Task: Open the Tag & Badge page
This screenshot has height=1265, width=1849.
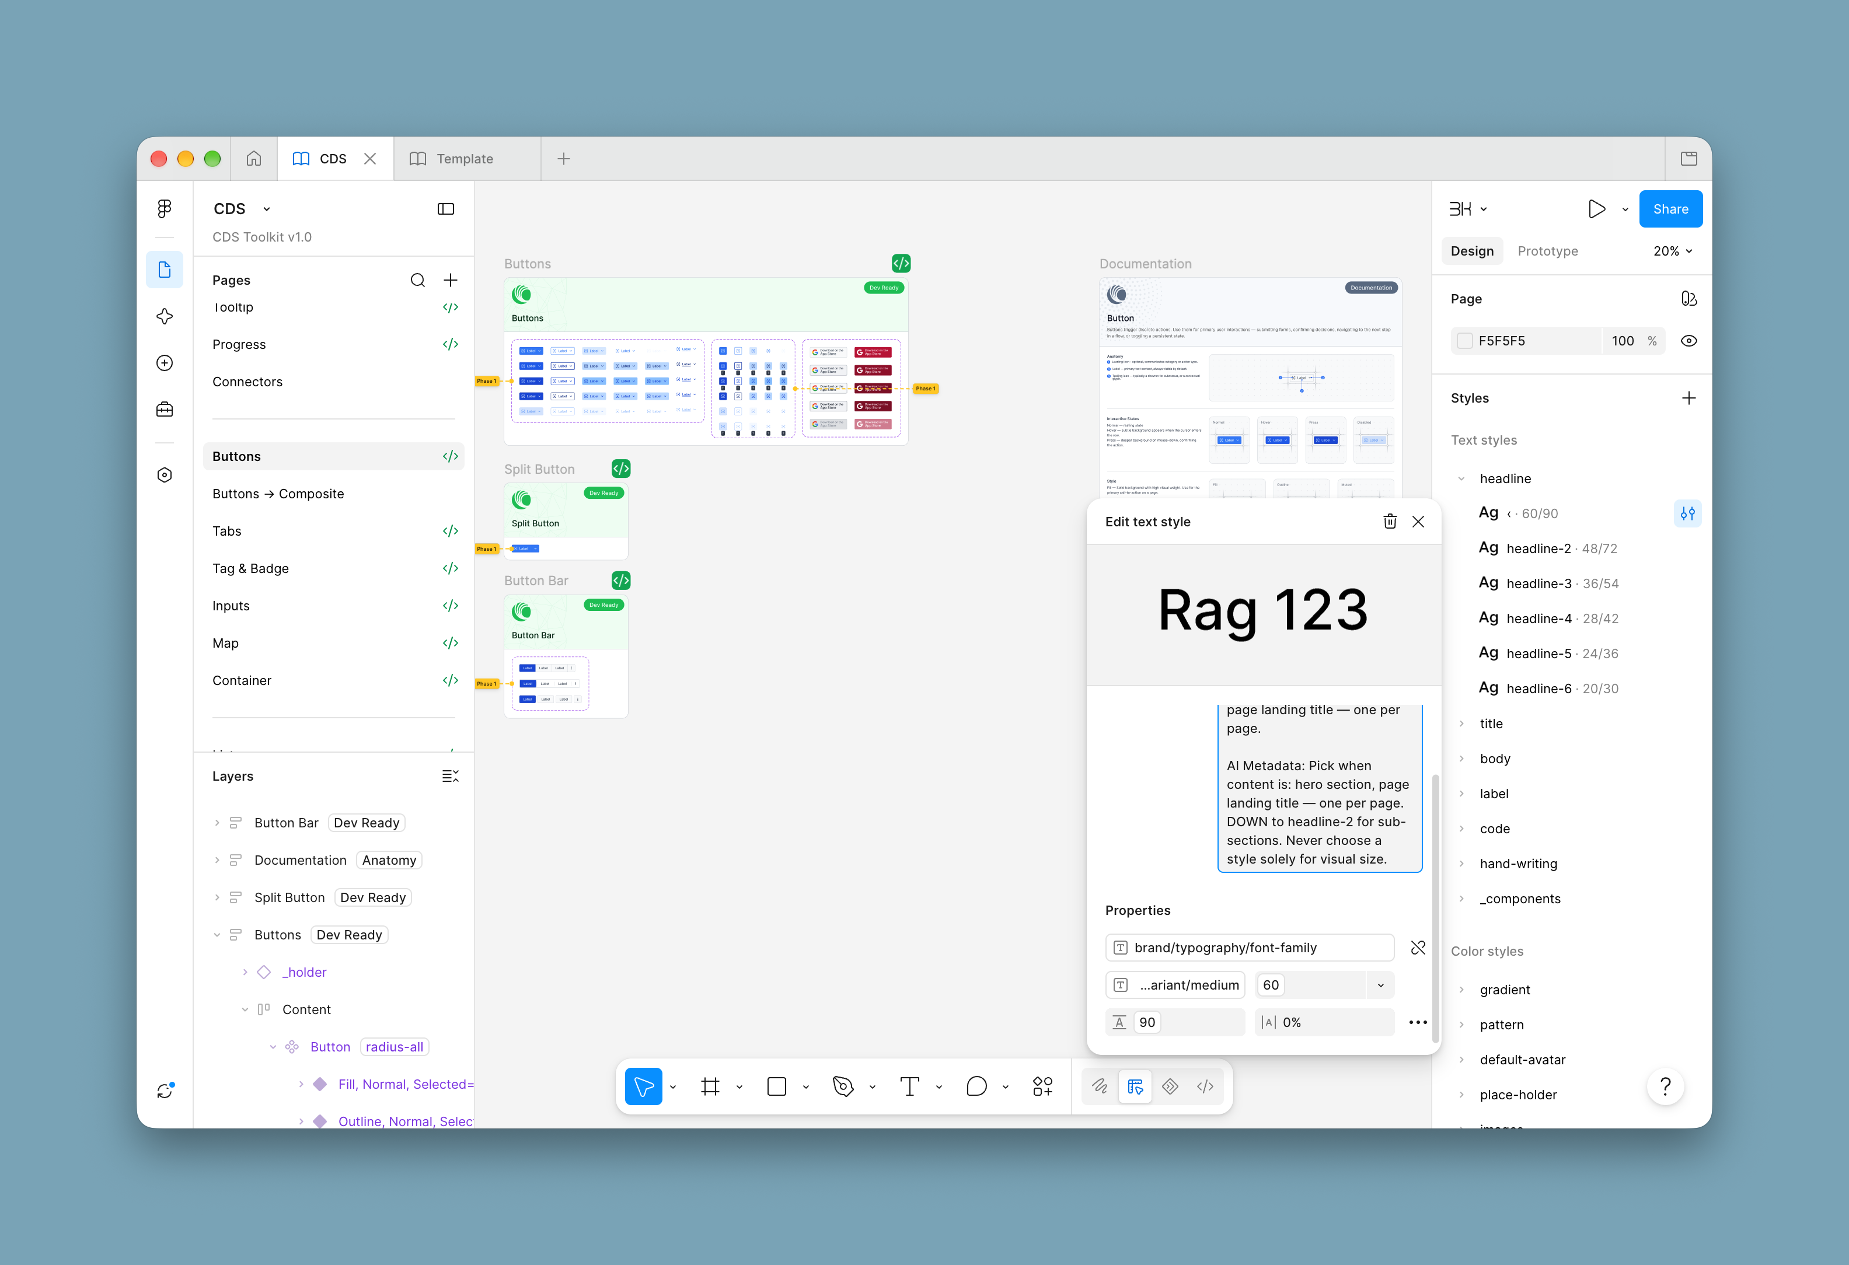Action: click(334, 568)
